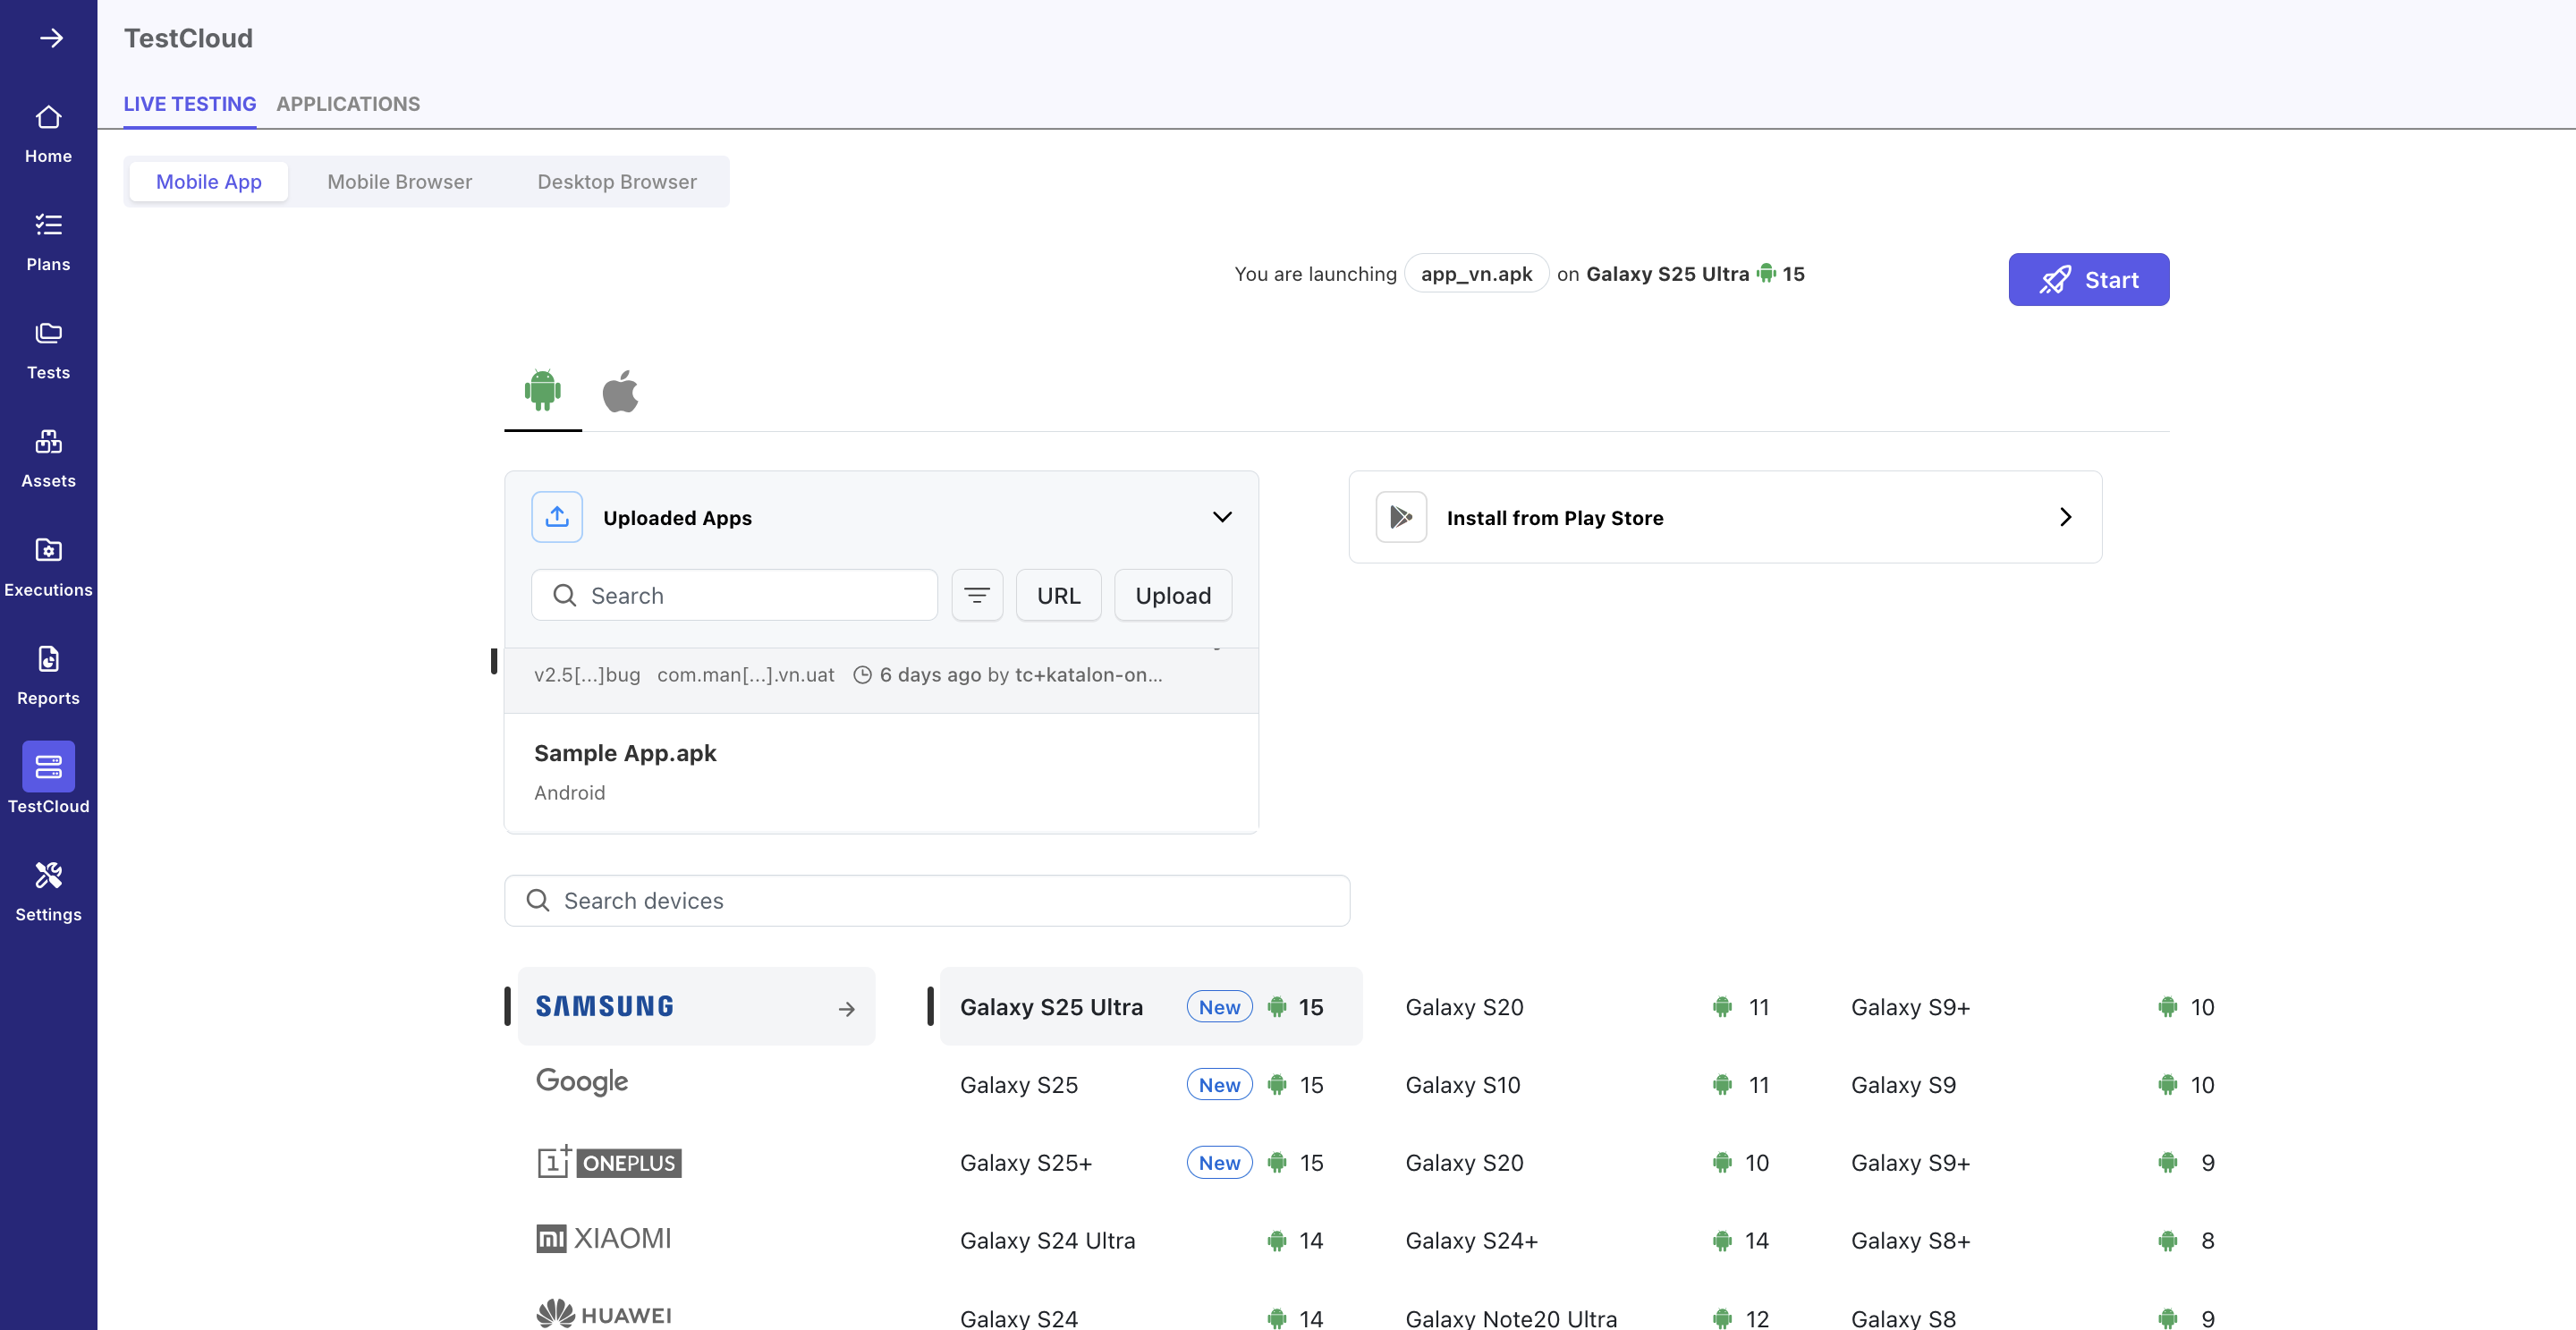Click the app_vn.apk chip
2576x1330 pixels.
coord(1477,273)
